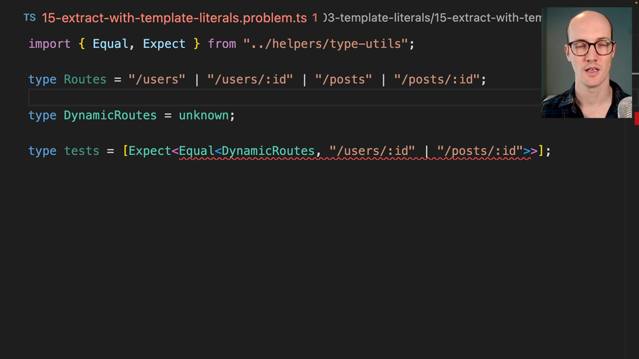Click "/users/:id" in the Routes union
This screenshot has width=639, height=359.
pyautogui.click(x=250, y=80)
